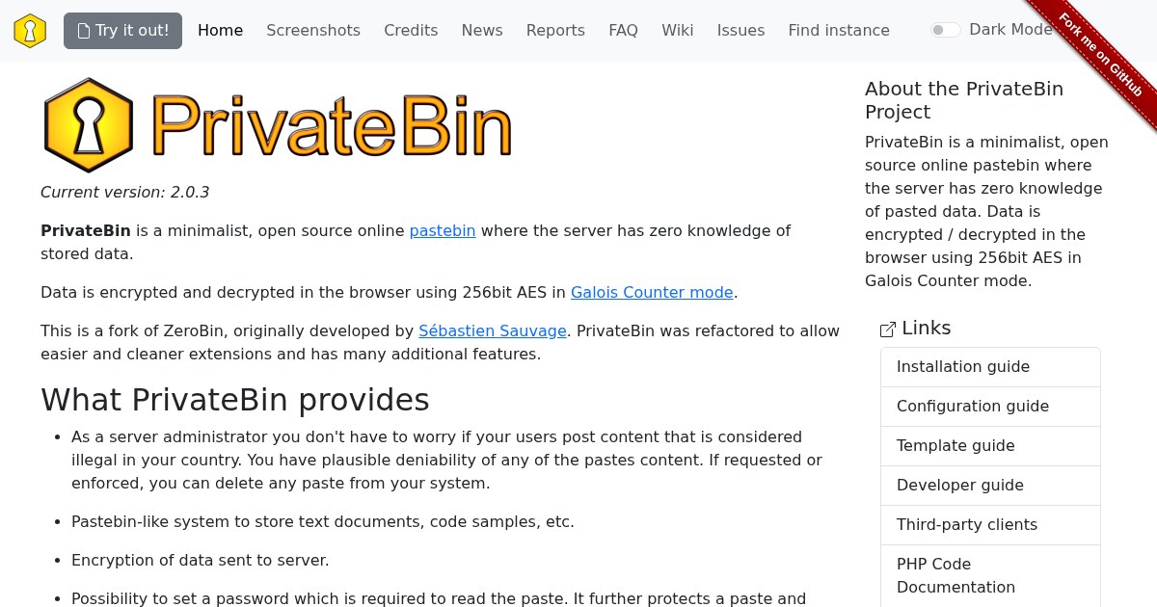Click the Fork me on GitHub ribbon
This screenshot has width=1157, height=607.
click(x=1100, y=55)
